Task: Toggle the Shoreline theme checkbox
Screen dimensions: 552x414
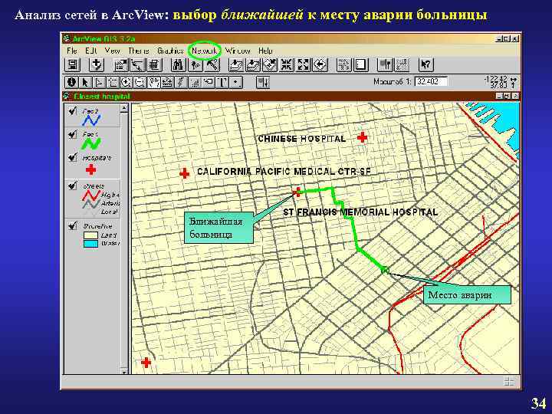Action: coord(73,225)
